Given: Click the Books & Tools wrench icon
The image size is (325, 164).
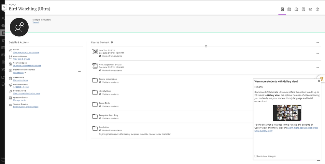Looking at the screenshot, I should [10, 92].
